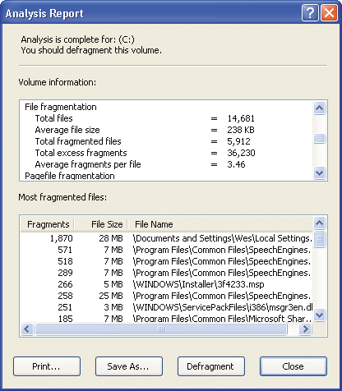Click horizontal scrollbar left arrow
This screenshot has width=342, height=391.
(27, 329)
